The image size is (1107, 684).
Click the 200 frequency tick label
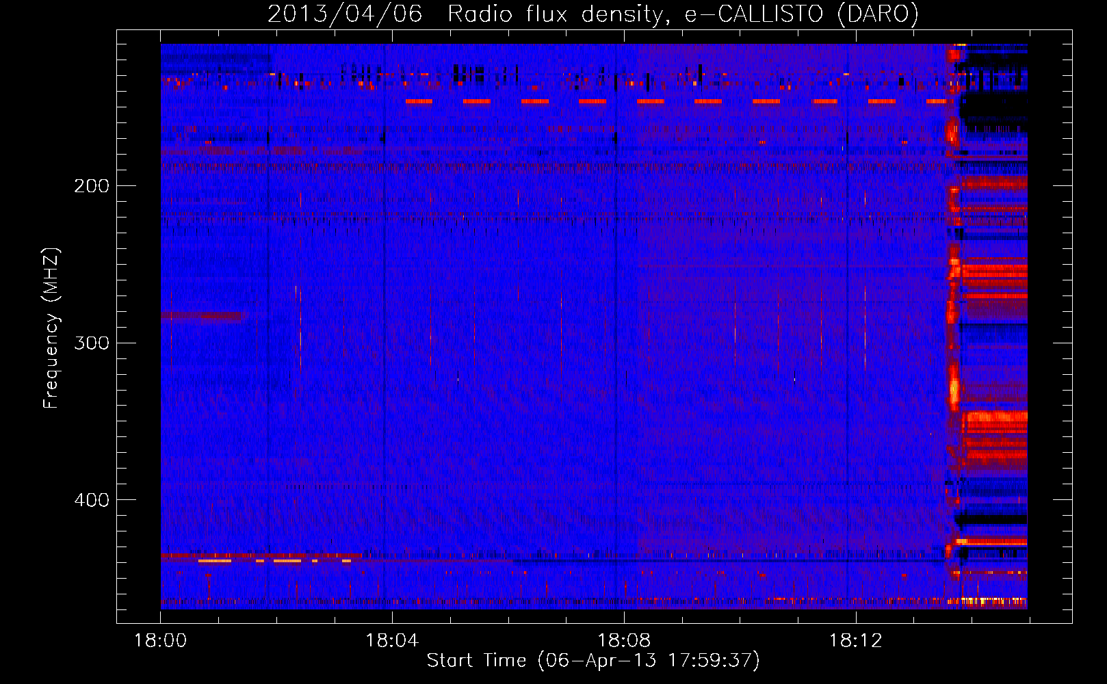[92, 186]
